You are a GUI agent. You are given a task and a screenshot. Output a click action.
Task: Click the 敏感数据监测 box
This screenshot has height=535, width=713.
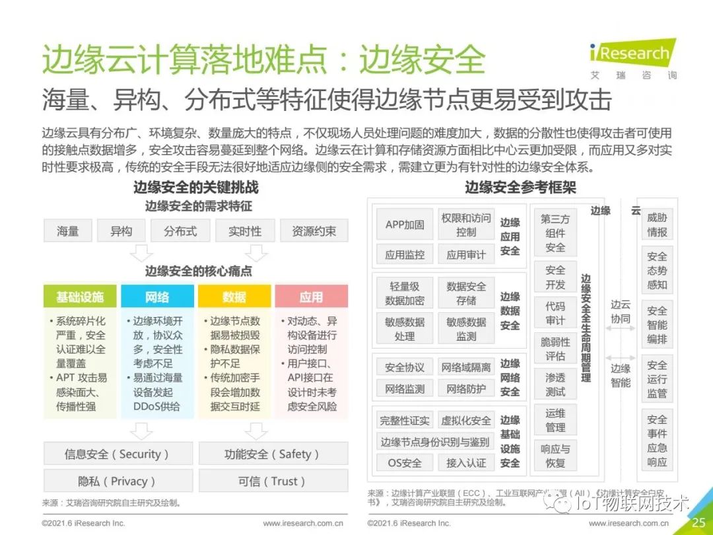pos(466,328)
